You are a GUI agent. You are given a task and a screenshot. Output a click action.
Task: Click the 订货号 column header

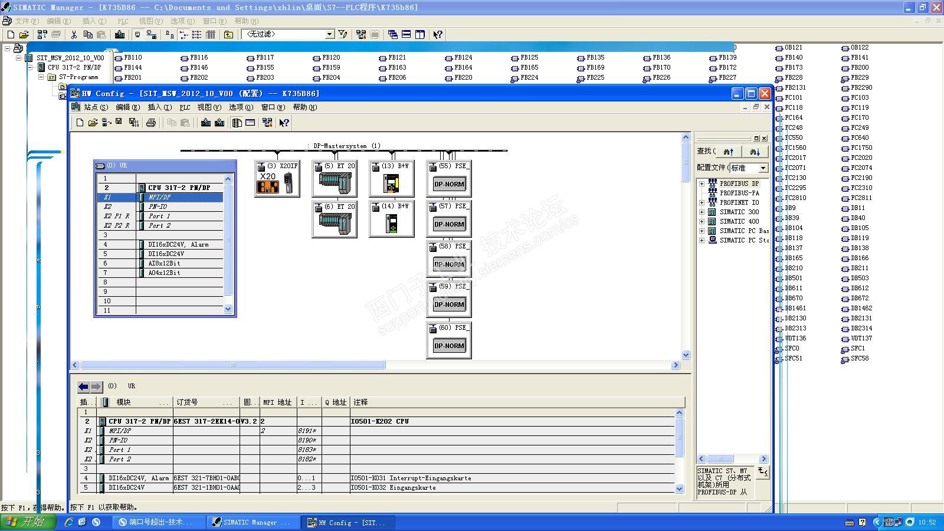pyautogui.click(x=206, y=402)
